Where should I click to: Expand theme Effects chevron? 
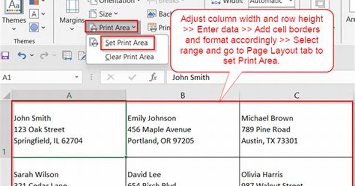point(43,28)
